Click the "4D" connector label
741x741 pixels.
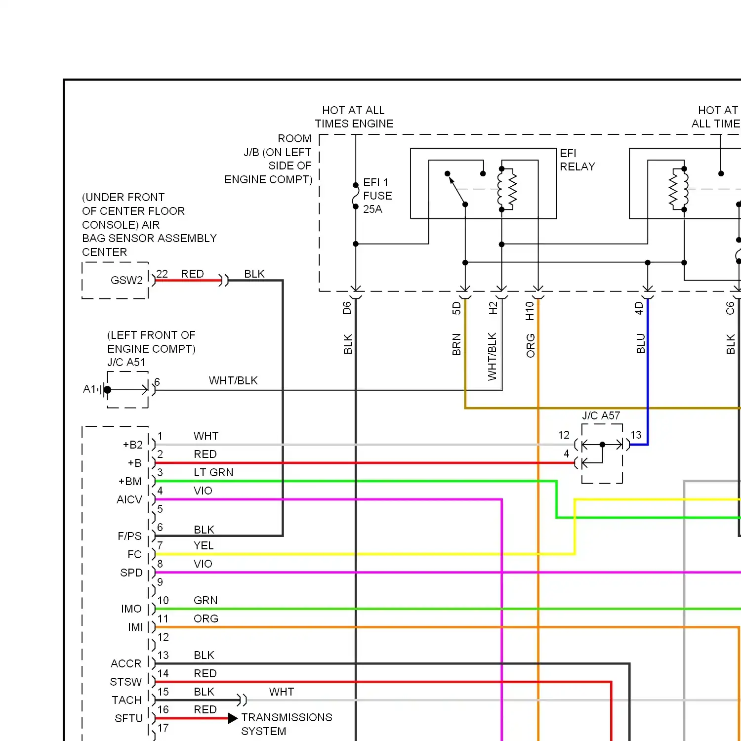(639, 308)
